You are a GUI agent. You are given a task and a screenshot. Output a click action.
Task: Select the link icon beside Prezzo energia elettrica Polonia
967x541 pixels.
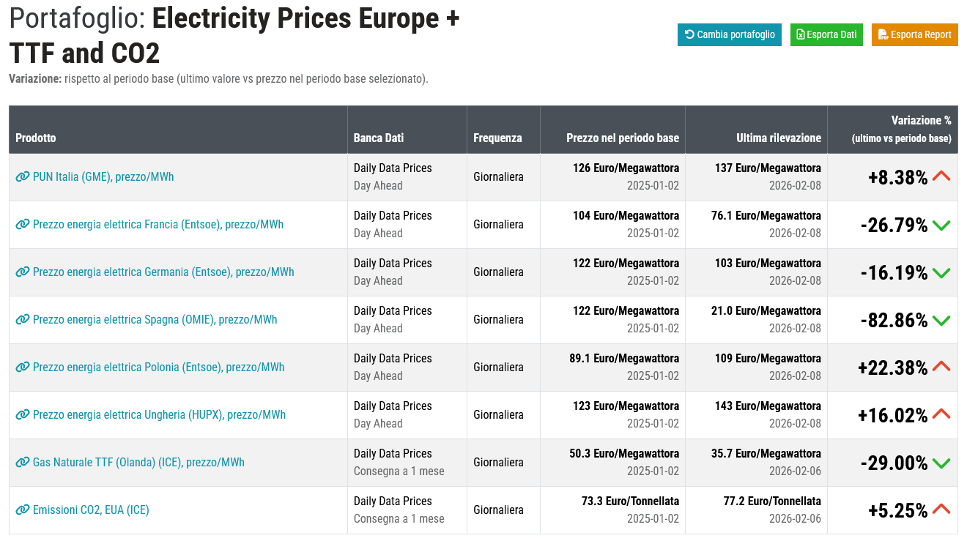pos(23,367)
